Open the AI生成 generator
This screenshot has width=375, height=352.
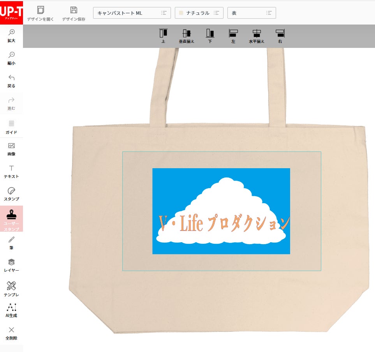coord(11,310)
